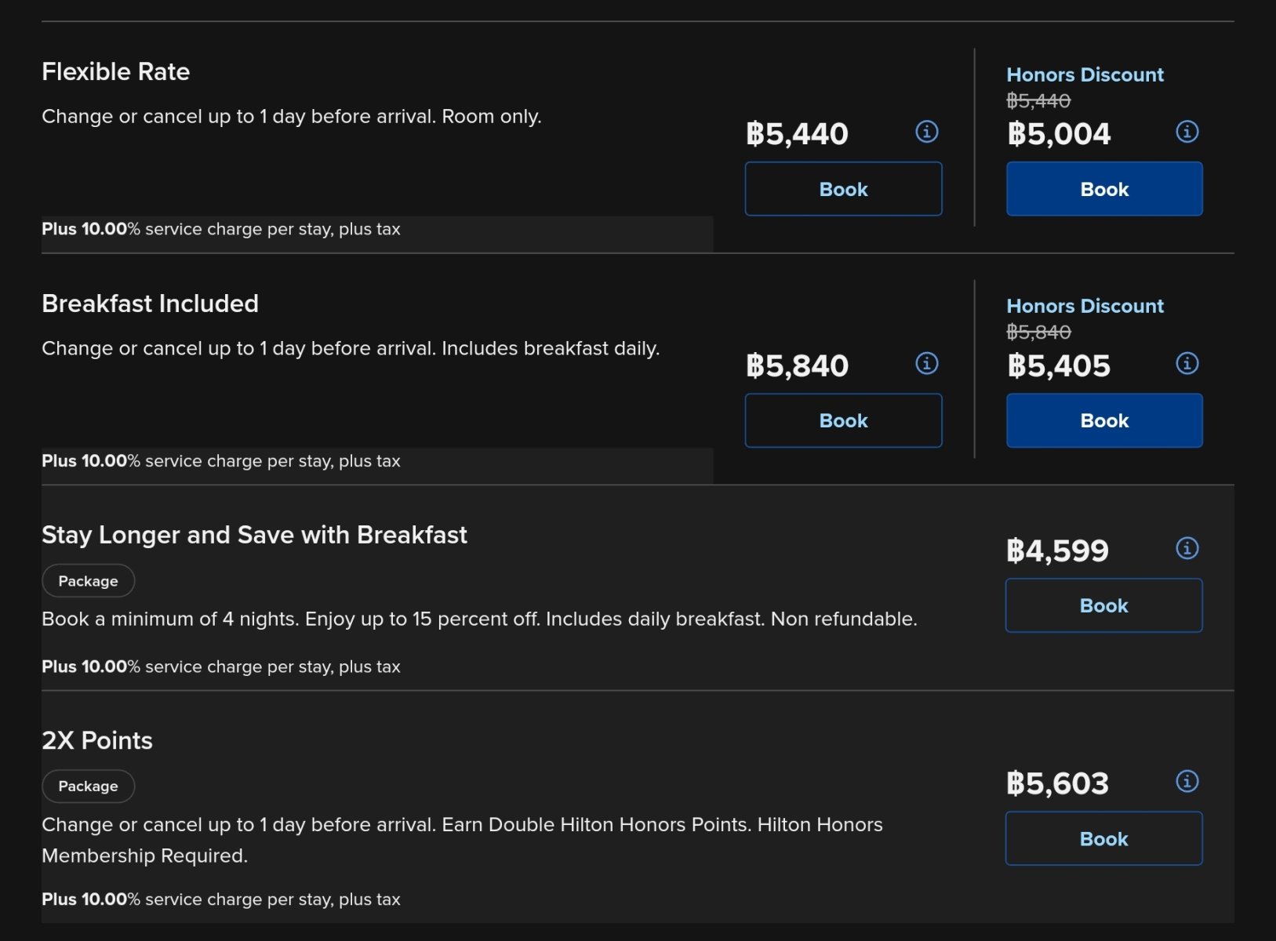The image size is (1276, 941).
Task: Book the 2X Points package
Action: tap(1103, 839)
